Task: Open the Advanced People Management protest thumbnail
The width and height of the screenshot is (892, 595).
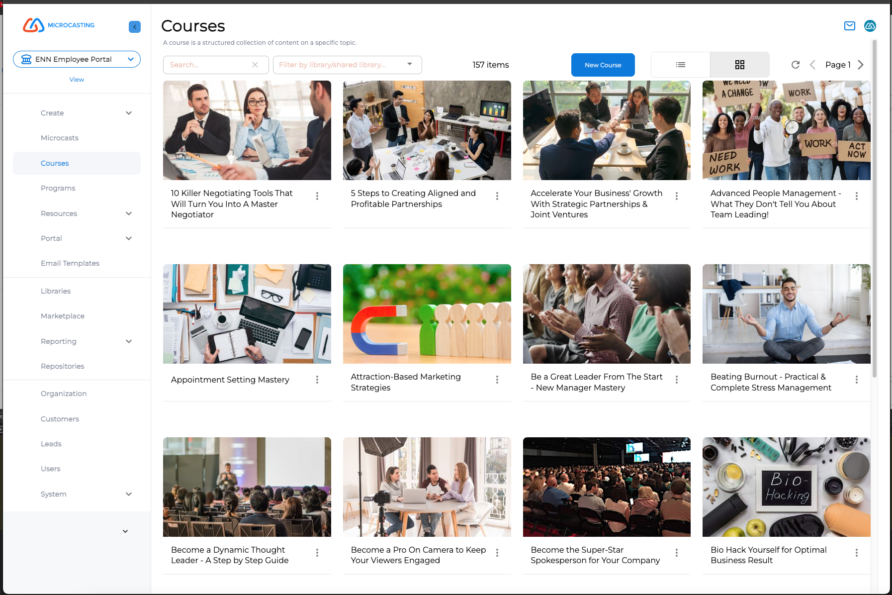Action: [x=787, y=130]
